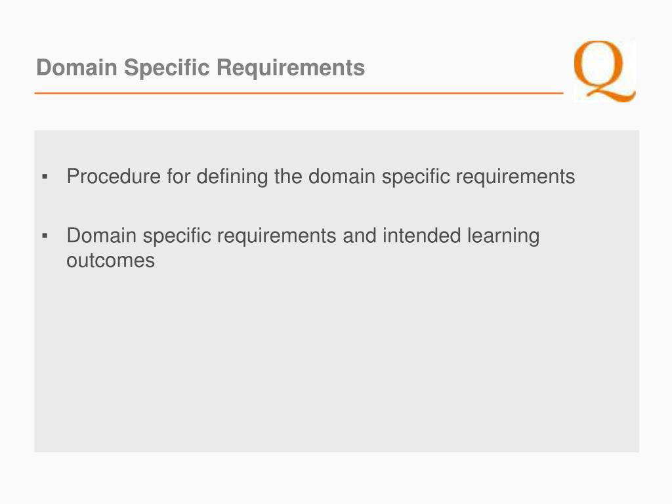
Task: Select the first square bullet marker
Action: click(x=45, y=177)
